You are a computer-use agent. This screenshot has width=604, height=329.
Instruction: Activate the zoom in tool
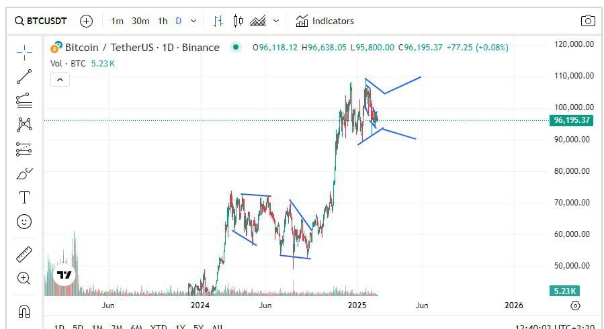(x=24, y=278)
